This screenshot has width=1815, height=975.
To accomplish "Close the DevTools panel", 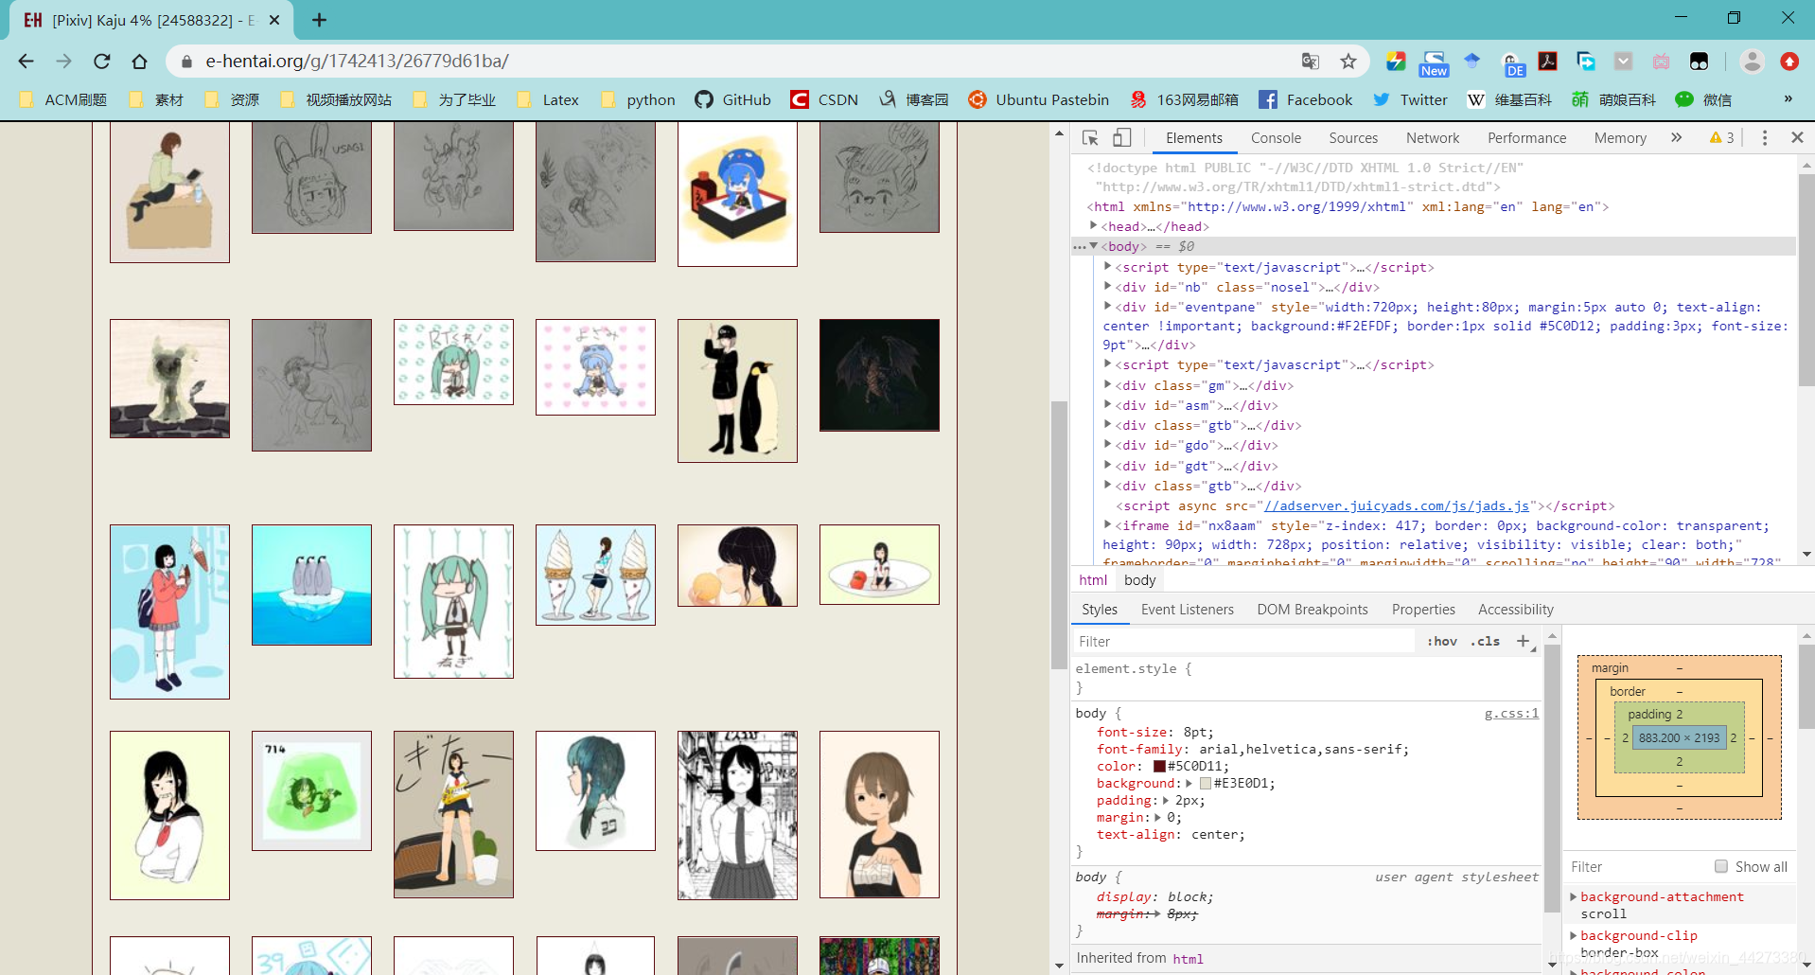I will [1797, 138].
